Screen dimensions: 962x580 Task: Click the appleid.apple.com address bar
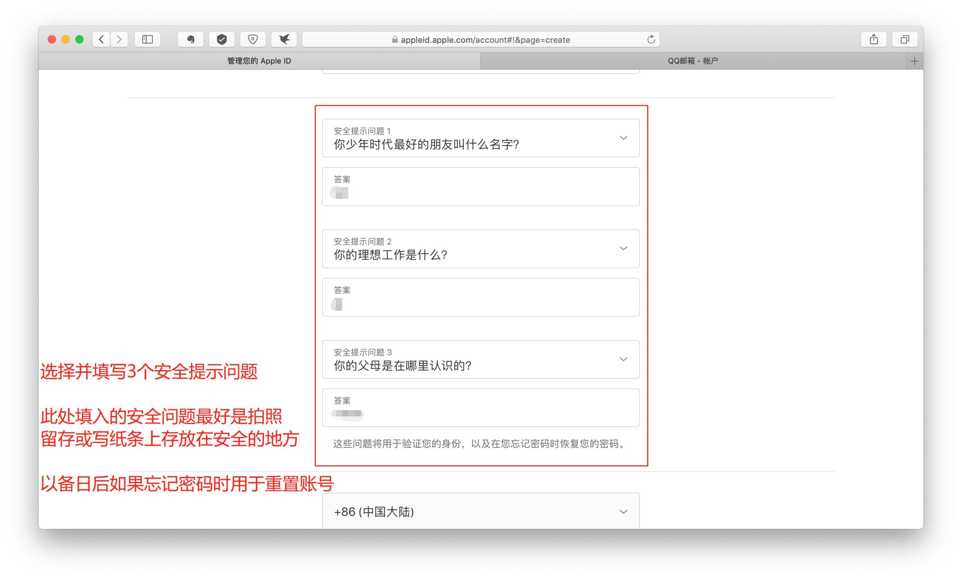pos(481,39)
